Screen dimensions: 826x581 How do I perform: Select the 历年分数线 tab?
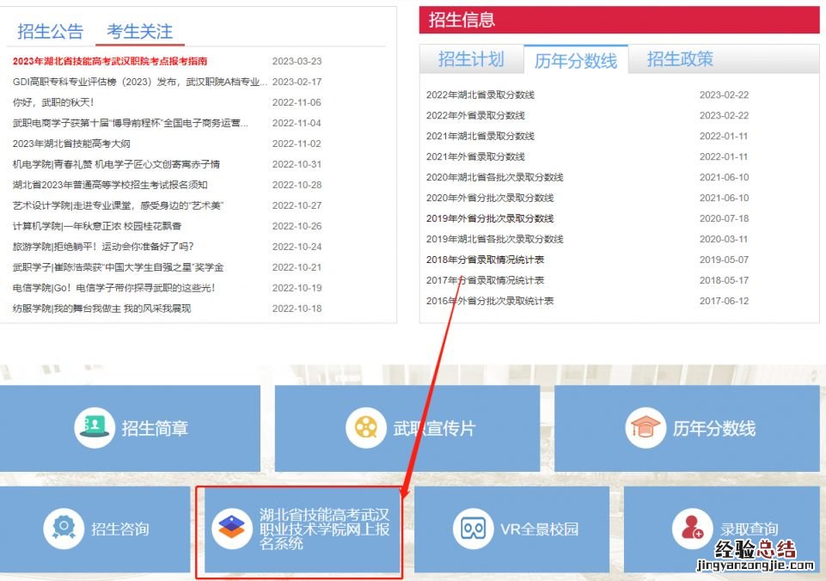[x=576, y=60]
